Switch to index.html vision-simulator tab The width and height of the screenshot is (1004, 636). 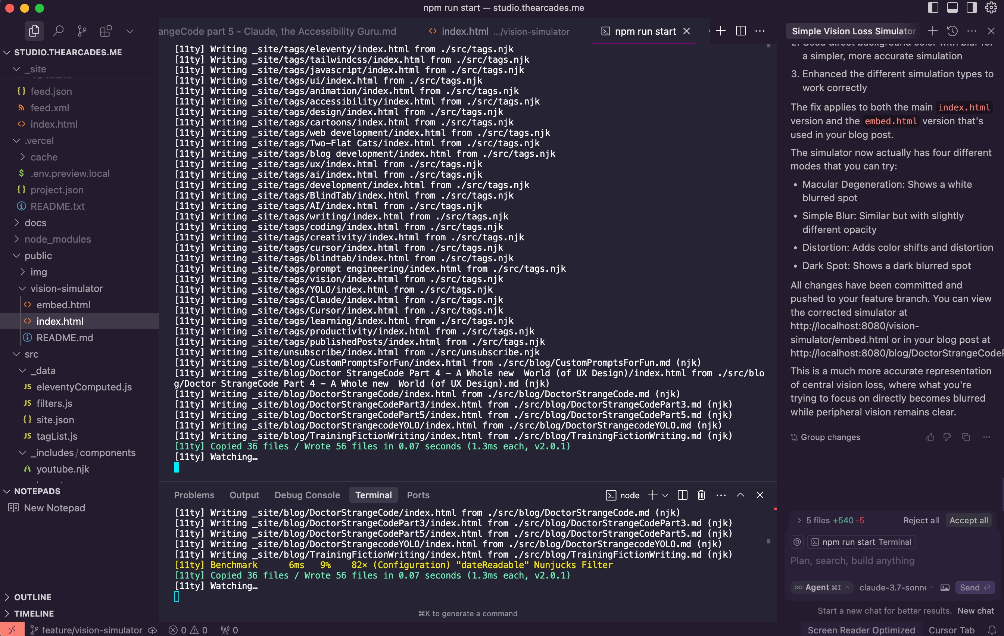499,31
